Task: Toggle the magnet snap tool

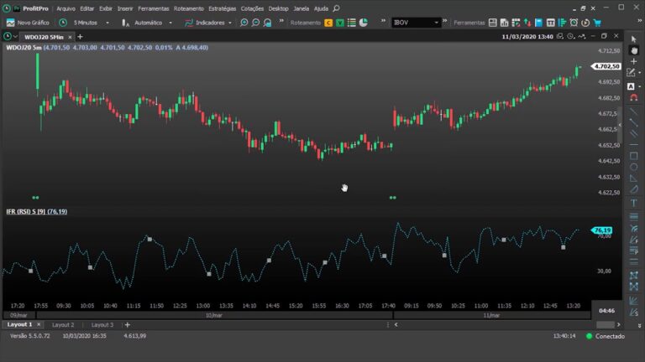Action: (633, 98)
